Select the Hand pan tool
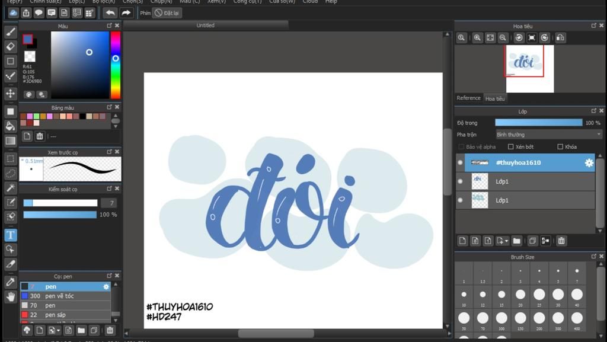The width and height of the screenshot is (607, 342). [x=11, y=297]
